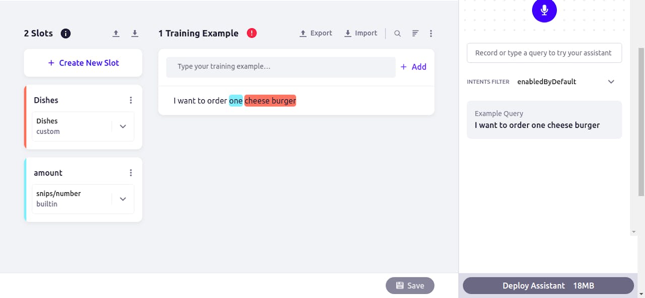Search training examples with magnifier icon
The width and height of the screenshot is (645, 298).
pos(398,34)
